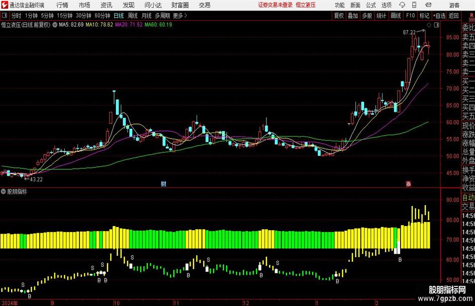Click the 股朋指标 indicator name

coord(17,191)
